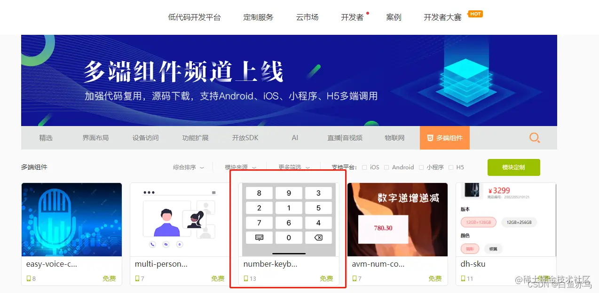The image size is (599, 293).
Task: Select the 12GB+128GB option swatch in dh-sku
Action: pos(479,222)
